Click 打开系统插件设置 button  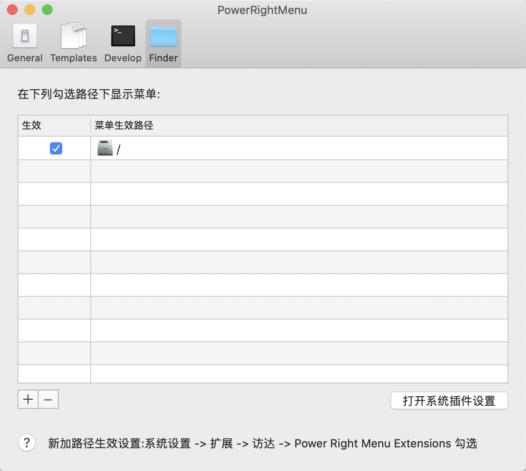tap(449, 401)
